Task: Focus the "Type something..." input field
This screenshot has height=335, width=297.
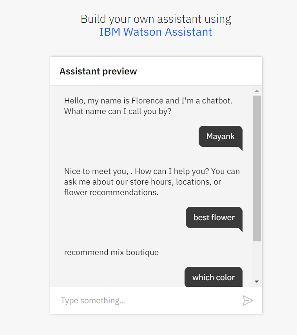Action: [x=149, y=301]
